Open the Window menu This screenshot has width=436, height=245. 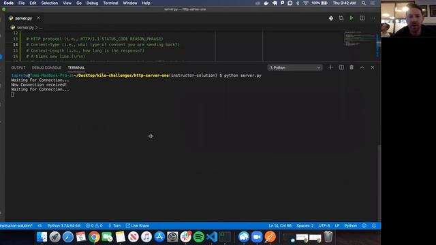(130, 3)
